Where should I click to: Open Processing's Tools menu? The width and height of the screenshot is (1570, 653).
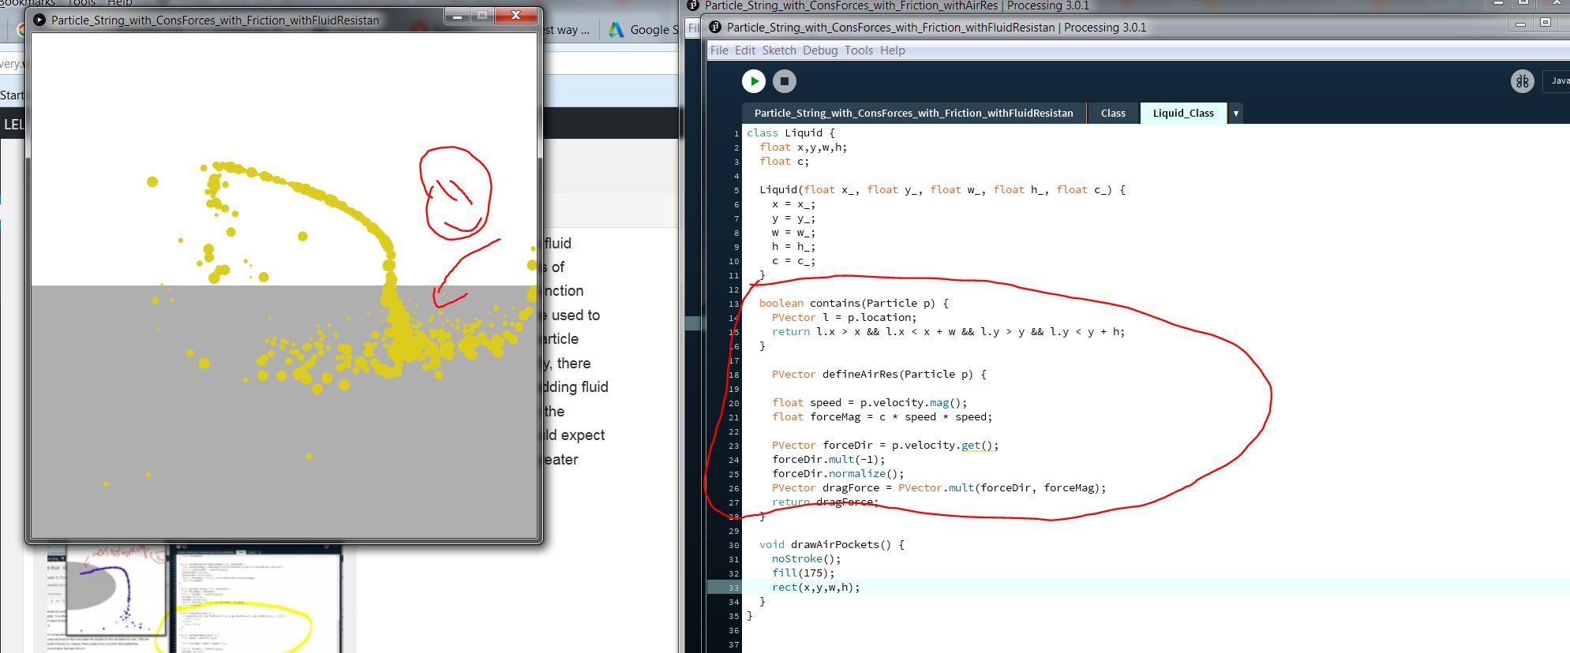[858, 50]
